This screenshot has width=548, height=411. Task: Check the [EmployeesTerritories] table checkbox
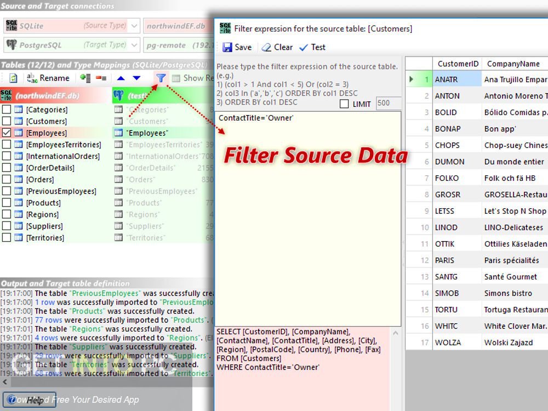pos(7,144)
